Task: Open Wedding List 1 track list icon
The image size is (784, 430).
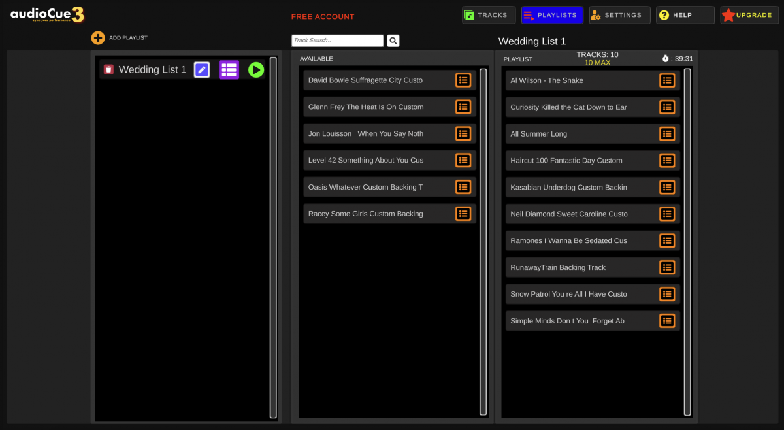Action: (x=229, y=69)
